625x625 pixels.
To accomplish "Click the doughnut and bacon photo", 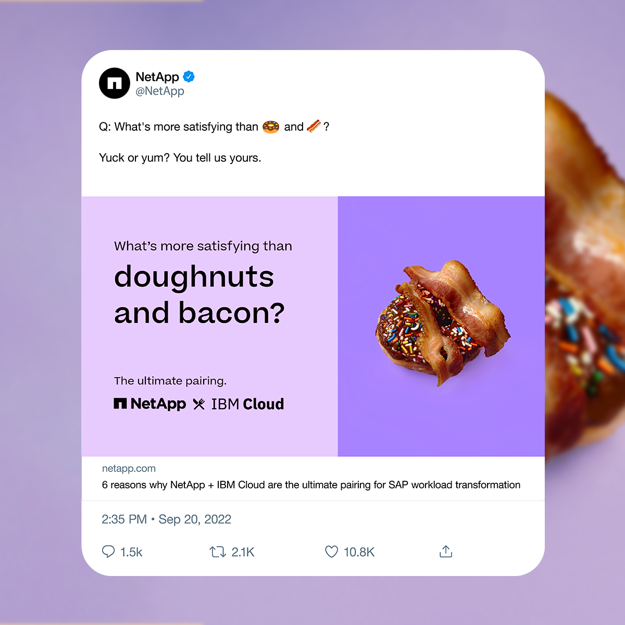I will (442, 323).
